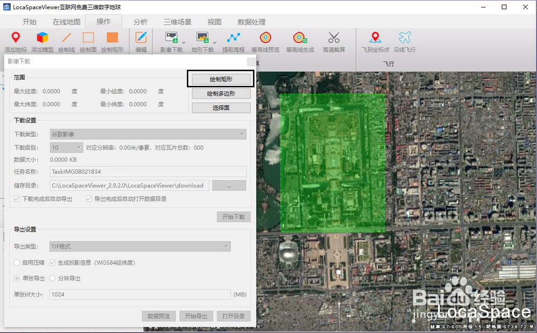Click task name field TaskIMG08021834
The image size is (537, 333).
click(148, 172)
